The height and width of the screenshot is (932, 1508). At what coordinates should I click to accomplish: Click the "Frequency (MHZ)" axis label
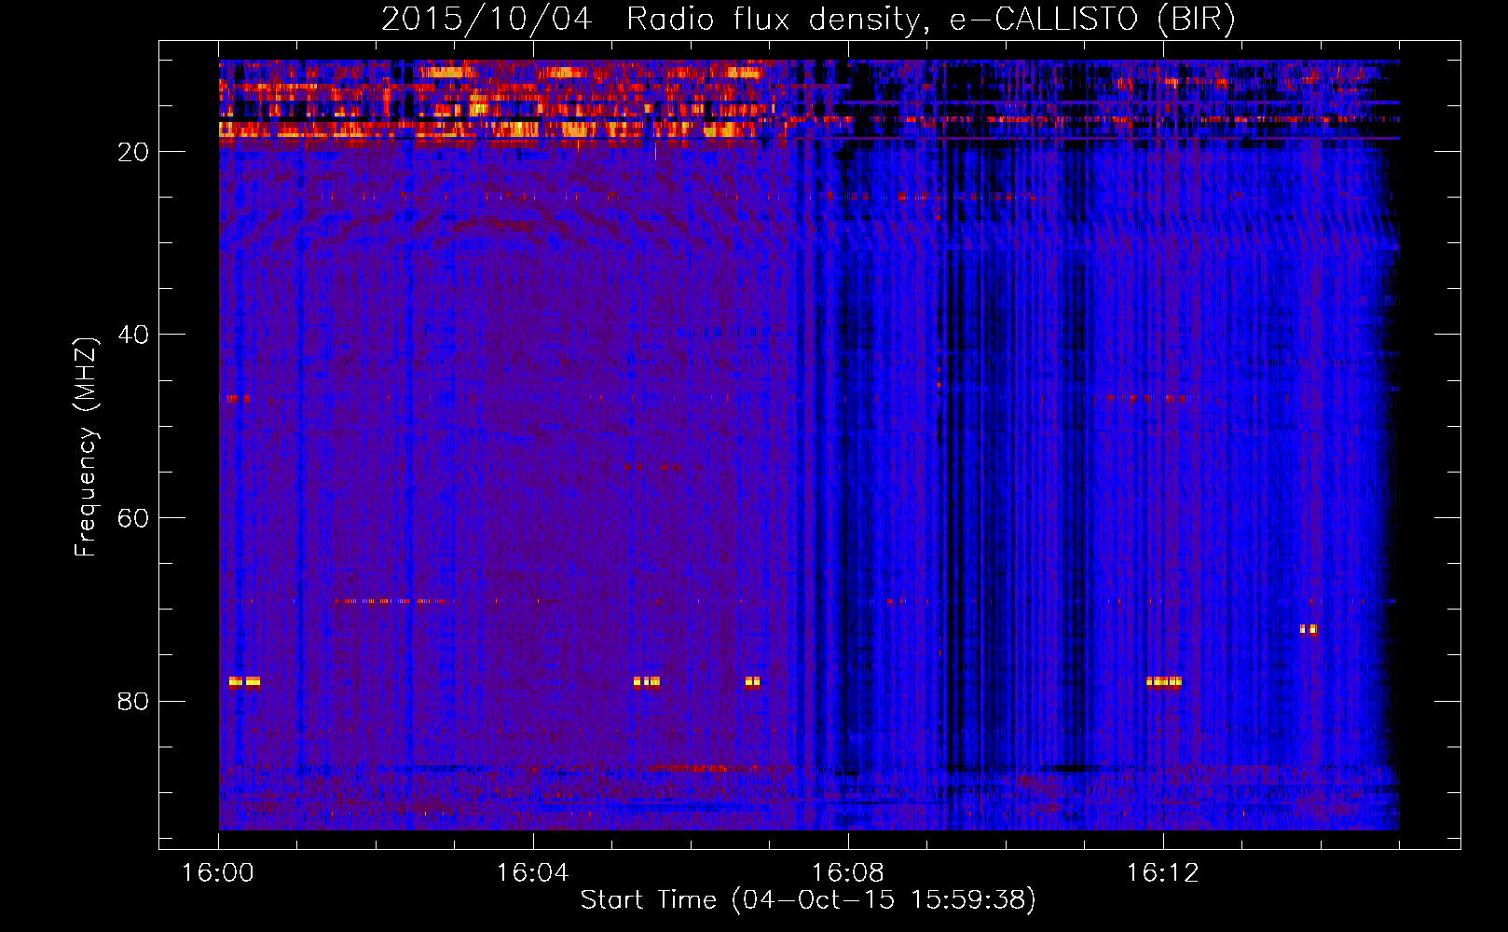[86, 447]
